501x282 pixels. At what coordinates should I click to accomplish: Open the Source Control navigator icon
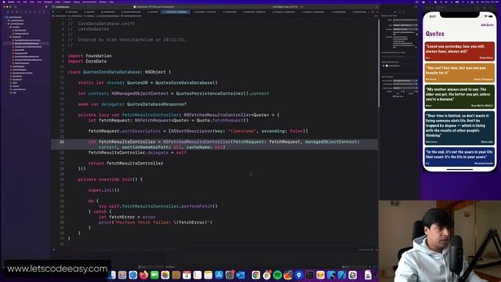tap(13, 12)
